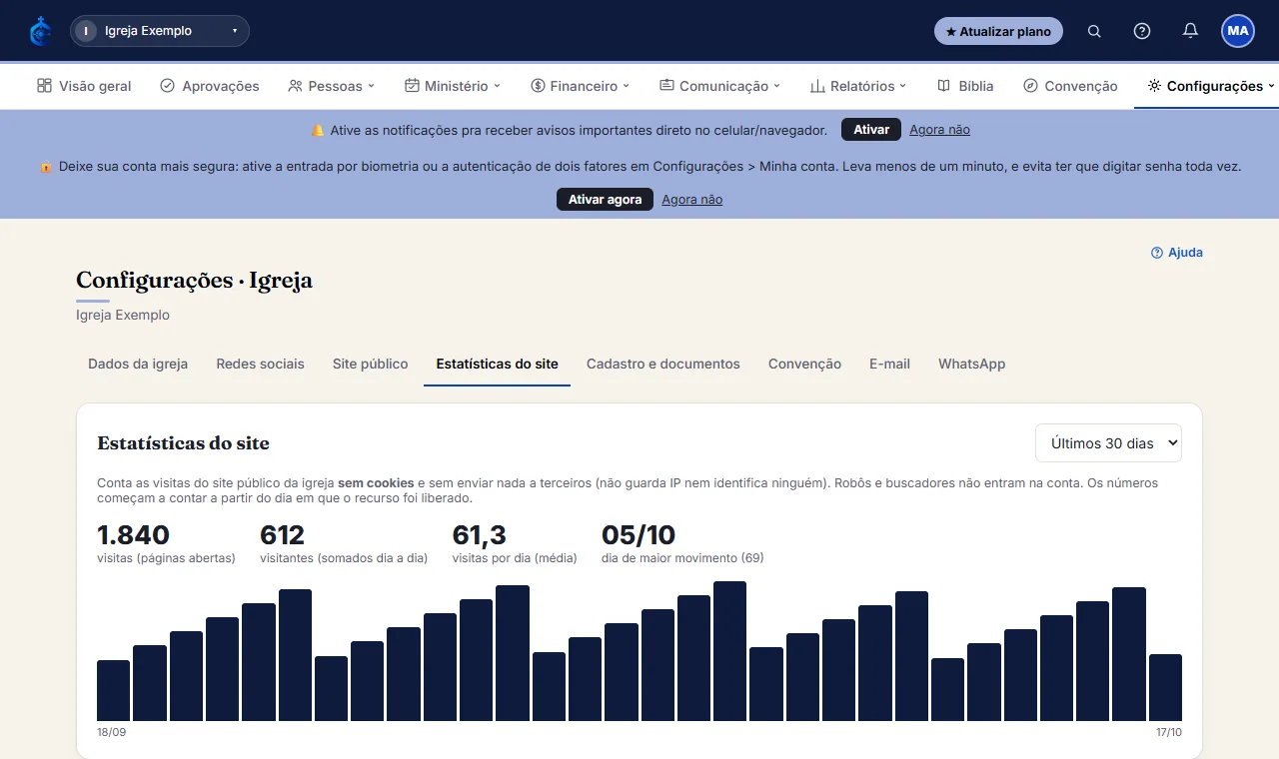Screen dimensions: 1279x759
Task: Click the Bíblia book icon
Action: (944, 86)
